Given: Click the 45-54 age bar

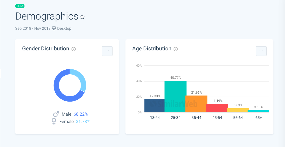Looking at the screenshot, I should (x=217, y=108).
